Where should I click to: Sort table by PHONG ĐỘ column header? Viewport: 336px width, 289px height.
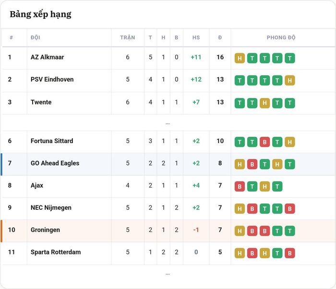point(281,37)
